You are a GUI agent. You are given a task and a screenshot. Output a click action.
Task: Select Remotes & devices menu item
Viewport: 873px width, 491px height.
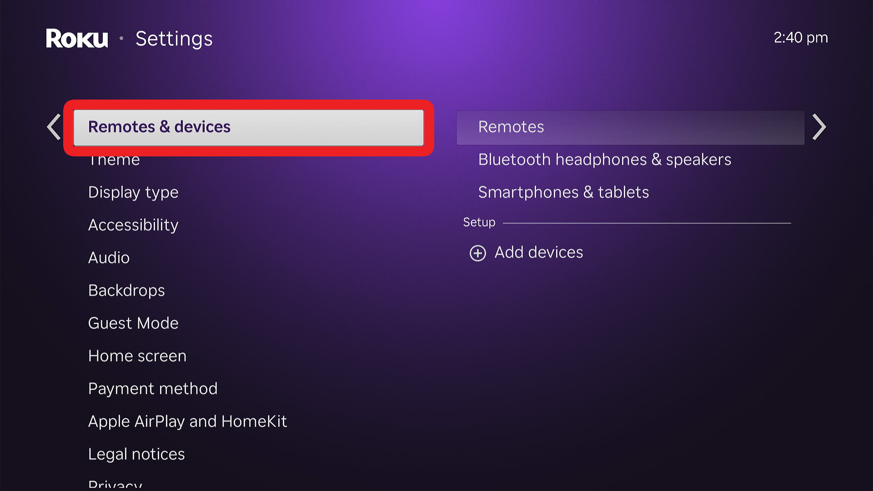pos(248,127)
